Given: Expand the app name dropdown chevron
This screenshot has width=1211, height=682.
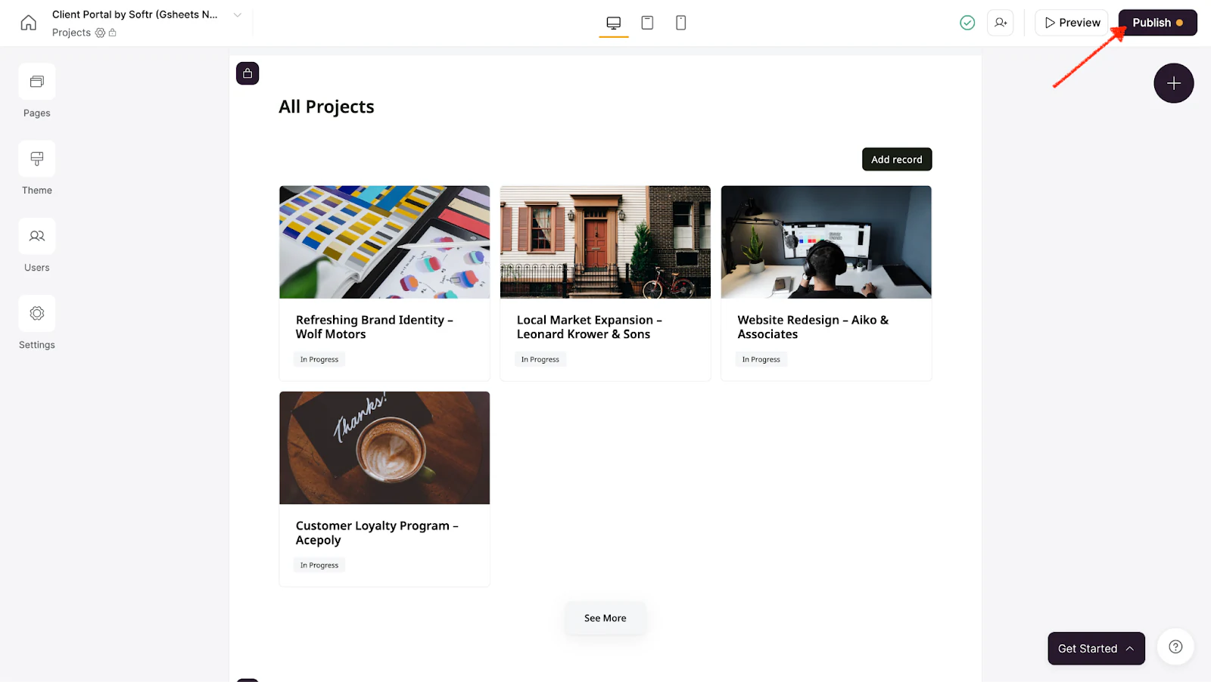Looking at the screenshot, I should tap(238, 15).
